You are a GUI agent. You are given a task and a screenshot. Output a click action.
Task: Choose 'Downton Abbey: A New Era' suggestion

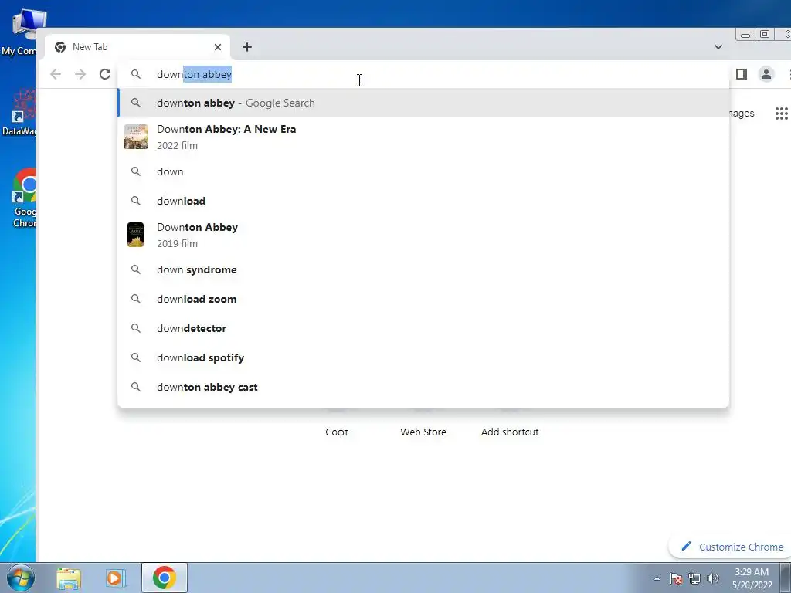click(x=423, y=137)
